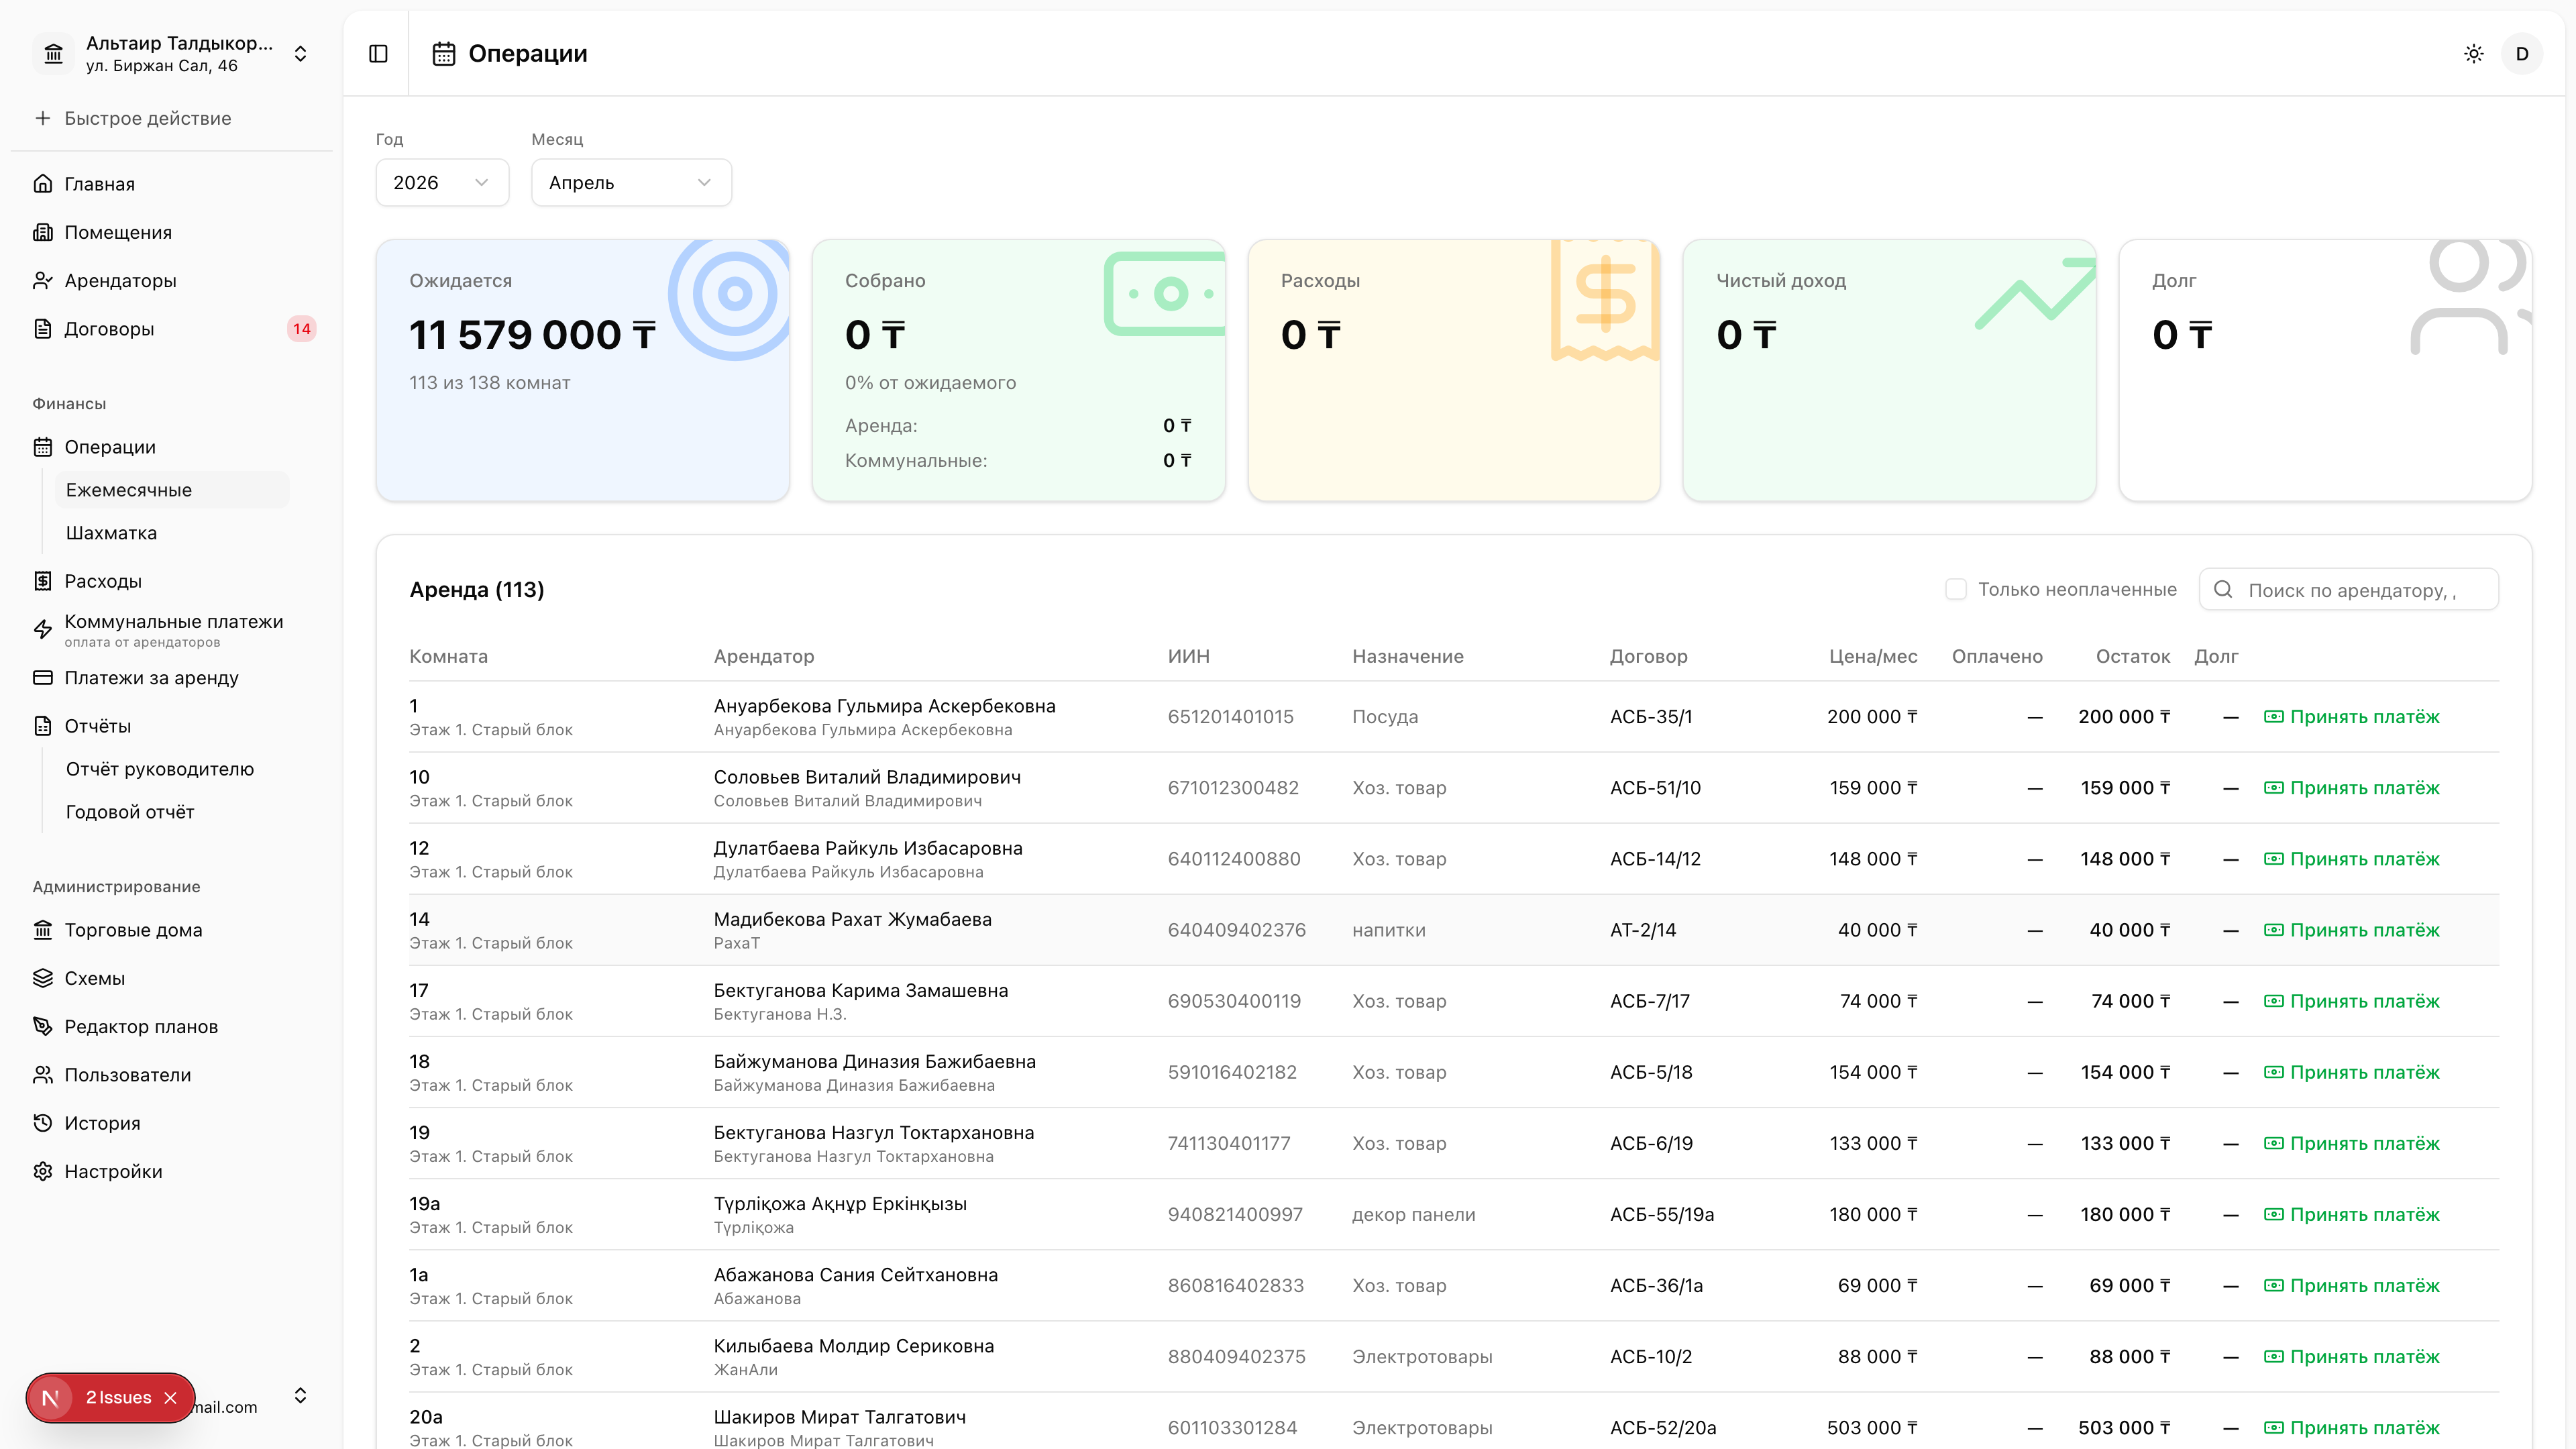
Task: Close the 2 Issues badge with X
Action: coord(170,1398)
